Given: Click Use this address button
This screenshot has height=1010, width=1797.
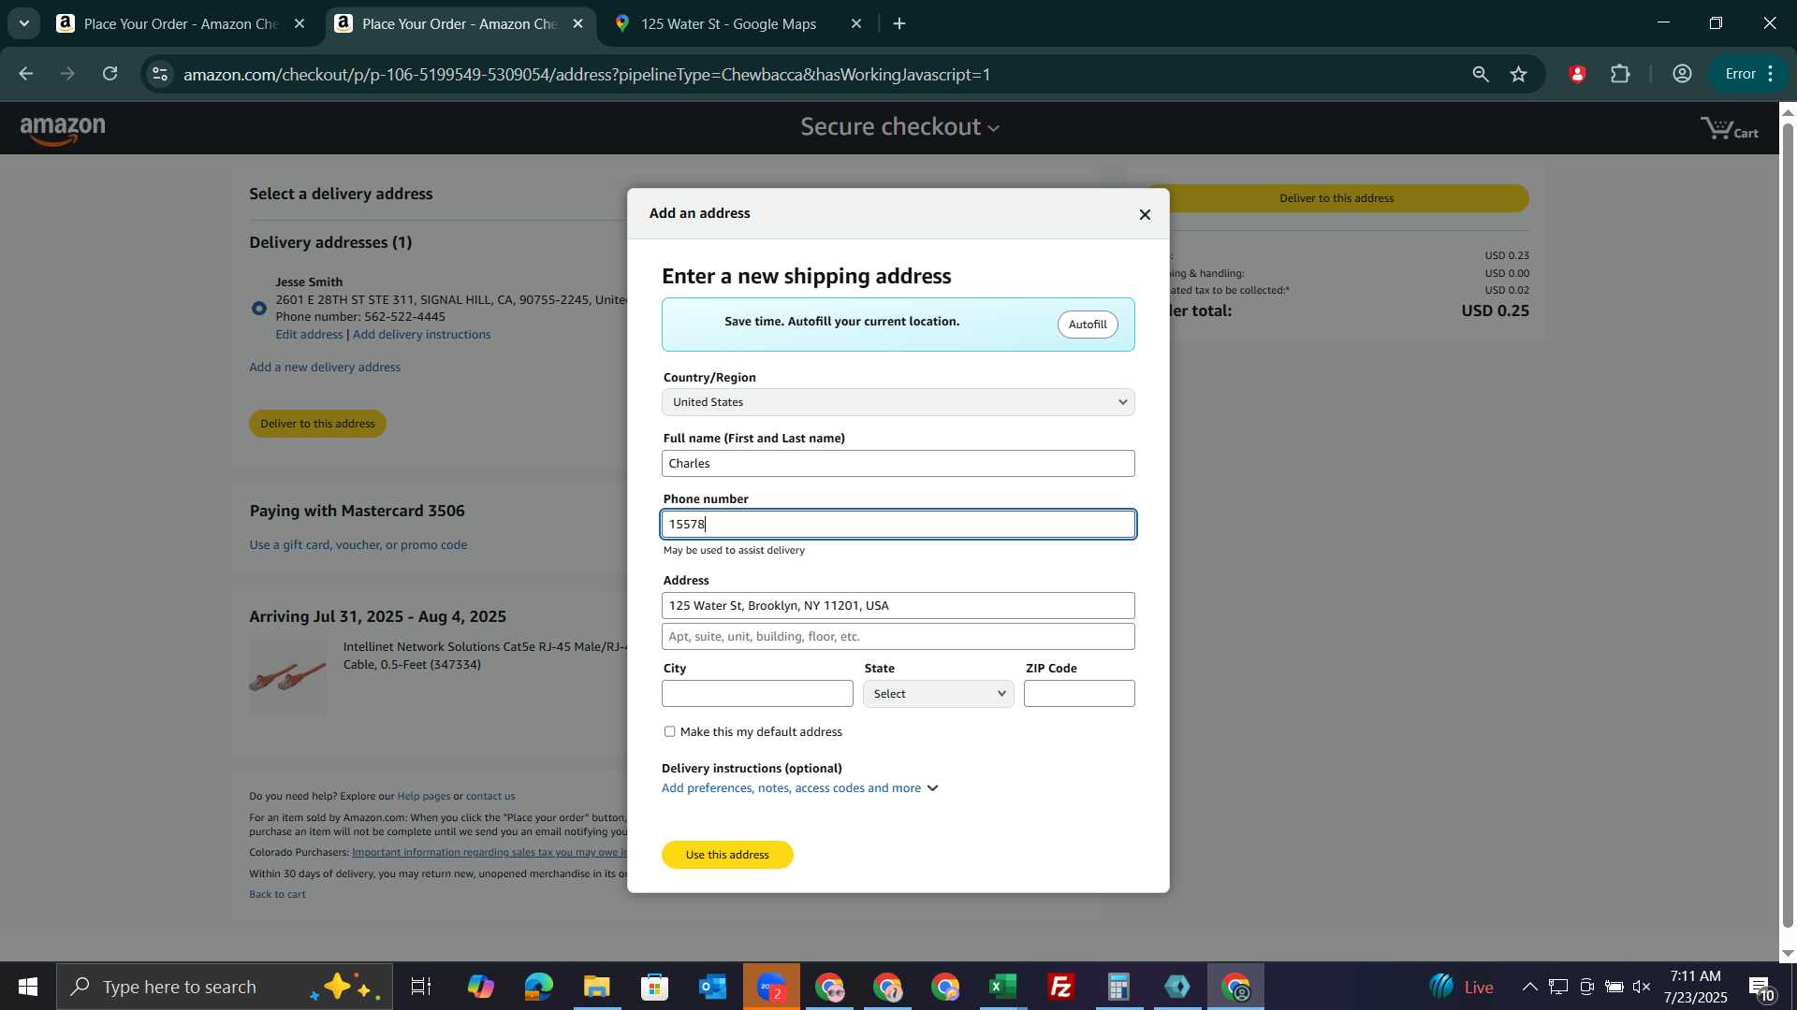Looking at the screenshot, I should pyautogui.click(x=727, y=855).
